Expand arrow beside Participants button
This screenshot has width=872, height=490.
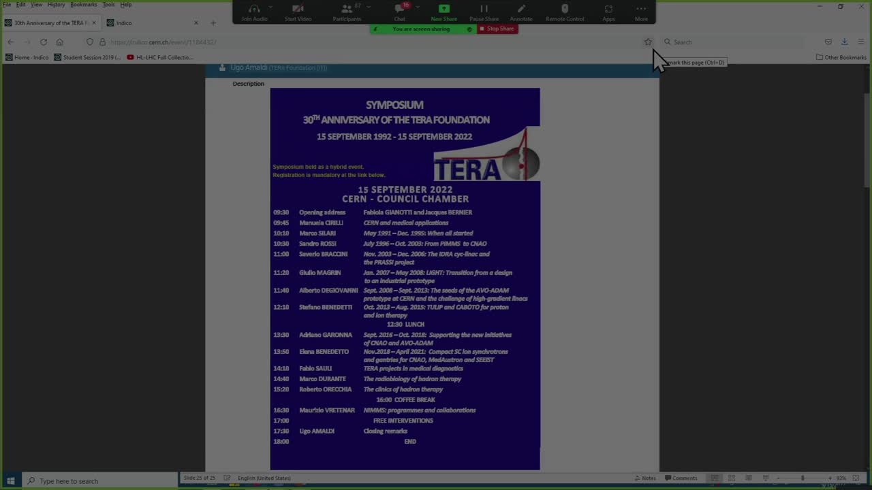(x=369, y=7)
